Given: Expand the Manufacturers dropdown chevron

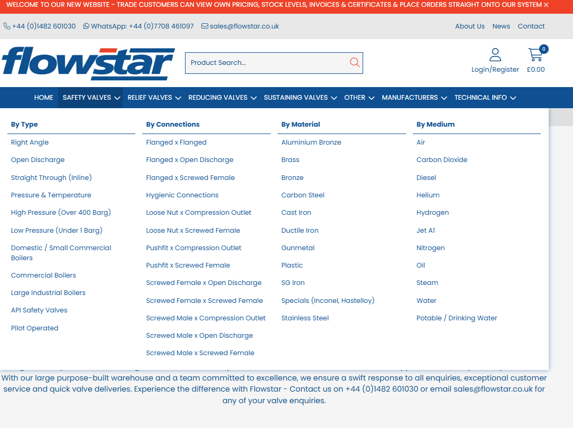Looking at the screenshot, I should pos(444,98).
